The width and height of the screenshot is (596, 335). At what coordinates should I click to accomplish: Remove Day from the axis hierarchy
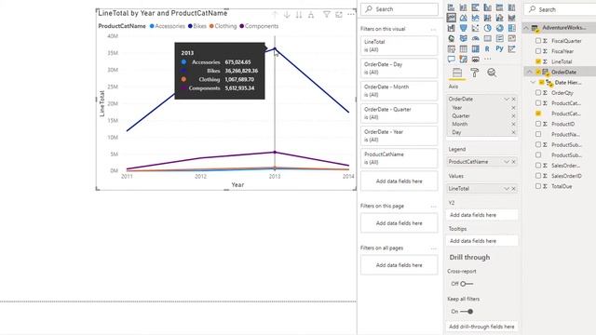(x=513, y=132)
